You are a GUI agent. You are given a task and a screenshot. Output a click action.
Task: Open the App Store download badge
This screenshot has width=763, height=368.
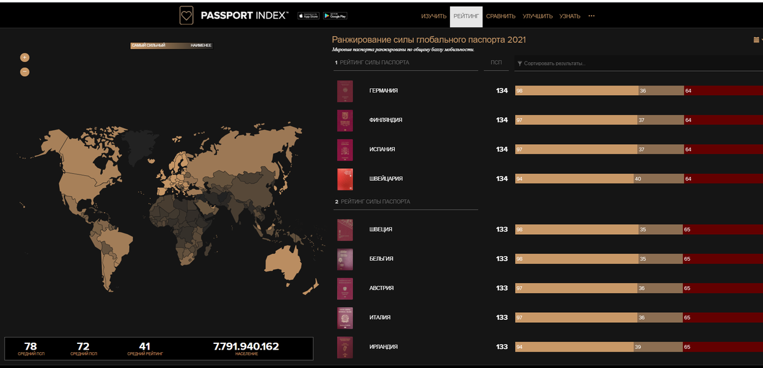tap(308, 16)
